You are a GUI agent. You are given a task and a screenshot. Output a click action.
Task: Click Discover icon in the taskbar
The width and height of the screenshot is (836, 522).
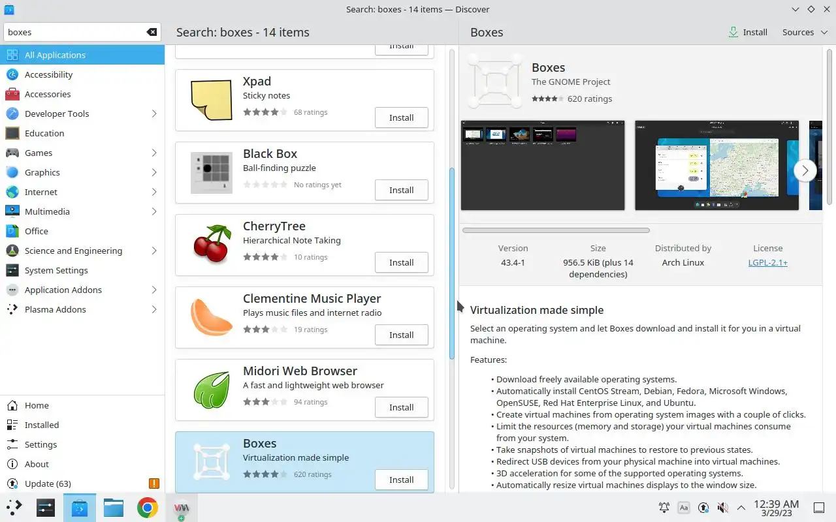[x=79, y=508]
